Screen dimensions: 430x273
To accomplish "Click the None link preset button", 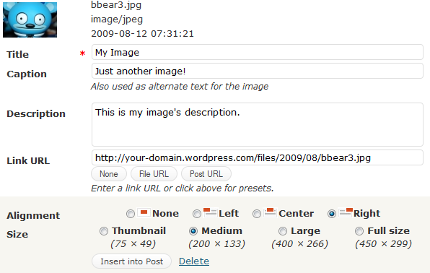I will tap(109, 174).
